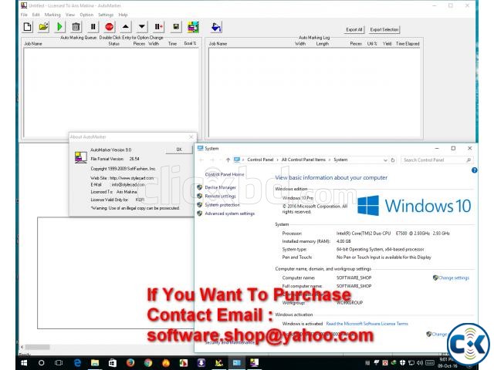Image resolution: width=494 pixels, height=370 pixels.
Task: Open Task View on taskbar
Action: [x=59, y=363]
